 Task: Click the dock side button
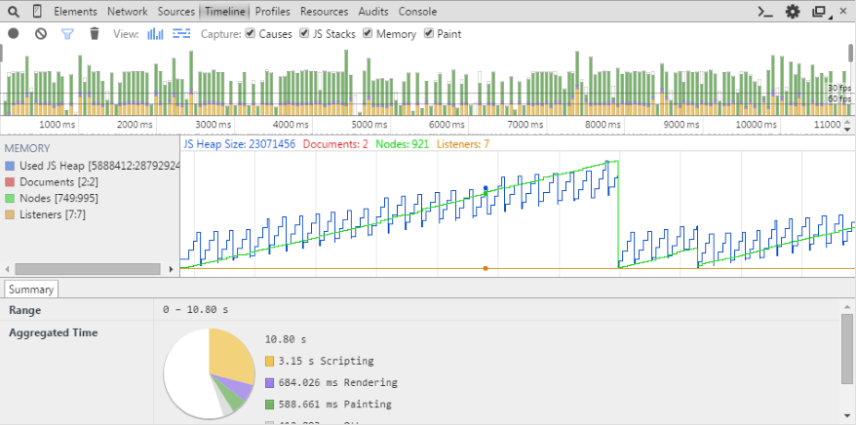point(819,12)
